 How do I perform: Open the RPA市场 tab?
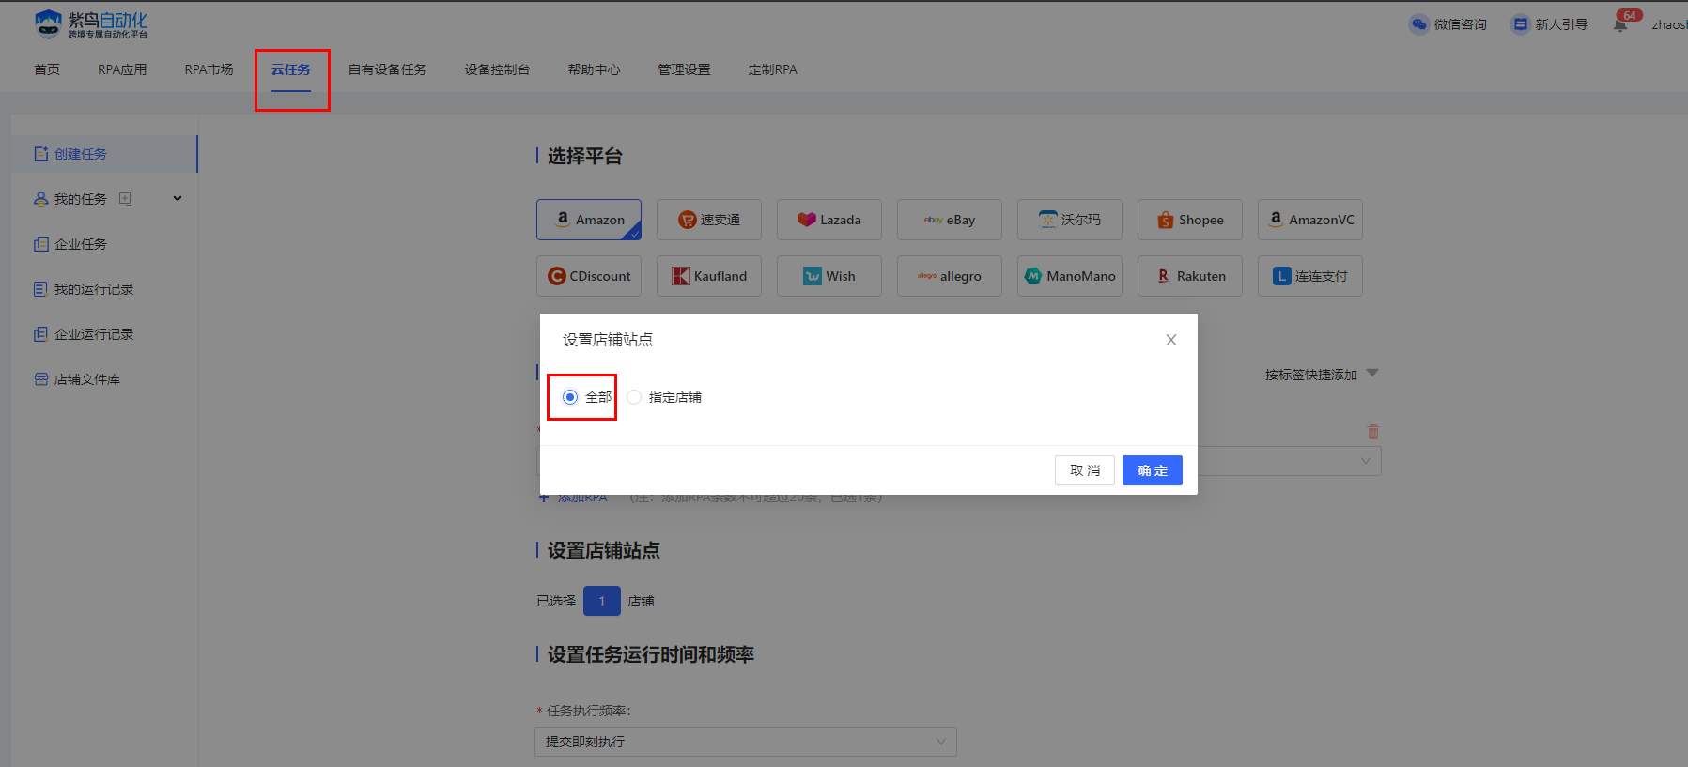pos(209,69)
